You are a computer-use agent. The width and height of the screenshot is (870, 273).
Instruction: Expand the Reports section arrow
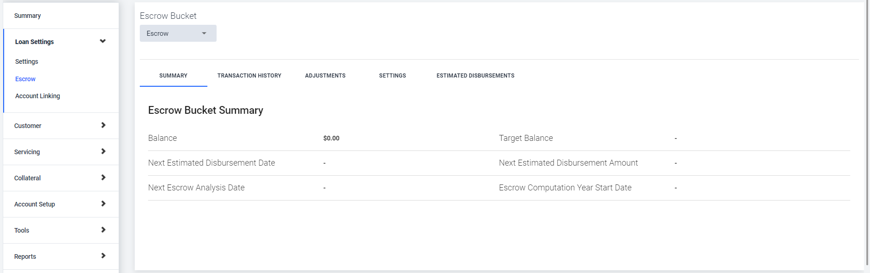103,256
